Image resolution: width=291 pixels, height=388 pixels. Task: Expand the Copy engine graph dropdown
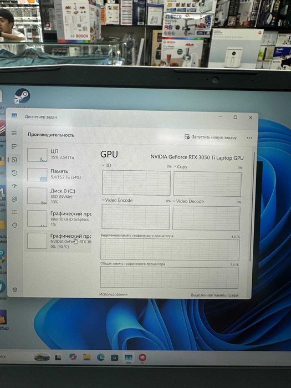pyautogui.click(x=180, y=167)
